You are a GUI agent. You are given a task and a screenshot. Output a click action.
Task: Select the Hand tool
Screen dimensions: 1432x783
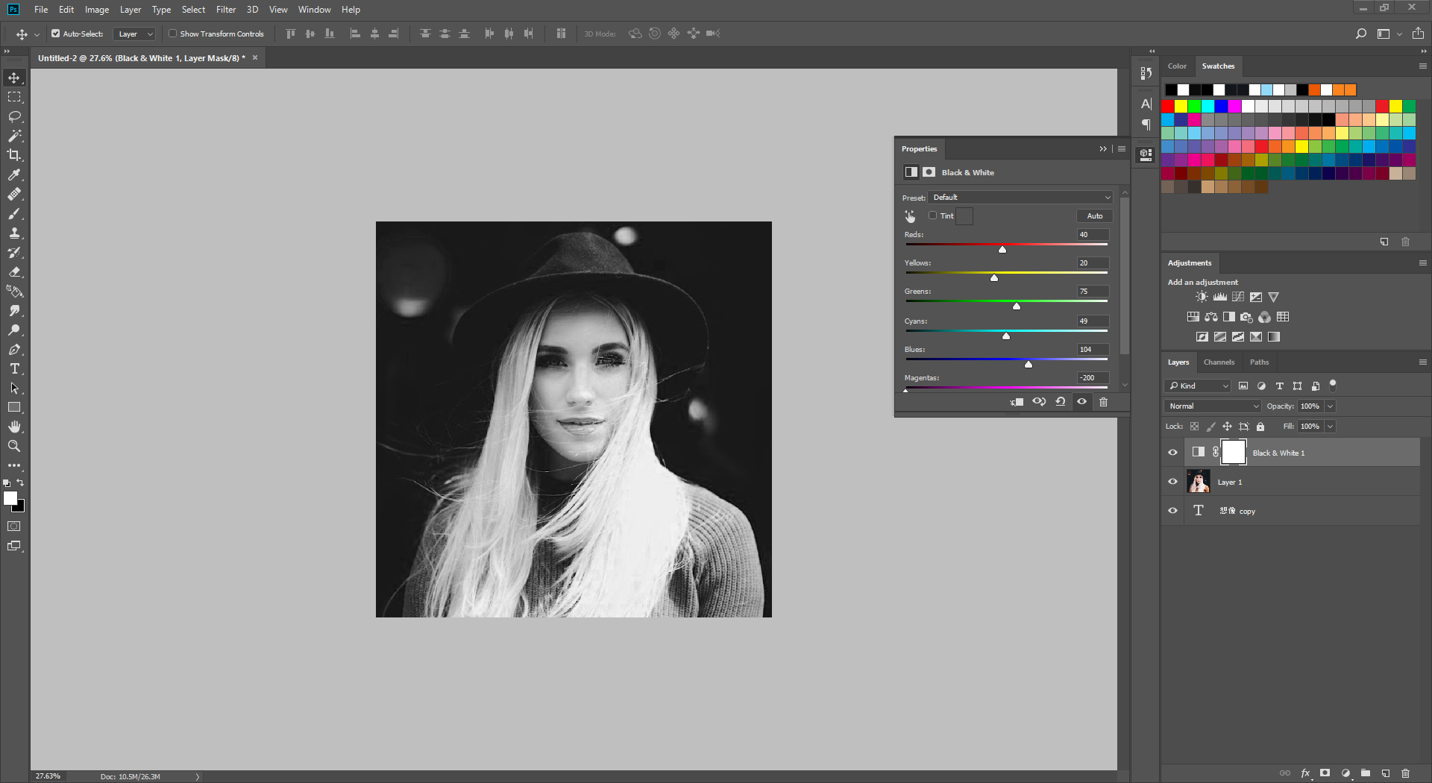click(14, 427)
